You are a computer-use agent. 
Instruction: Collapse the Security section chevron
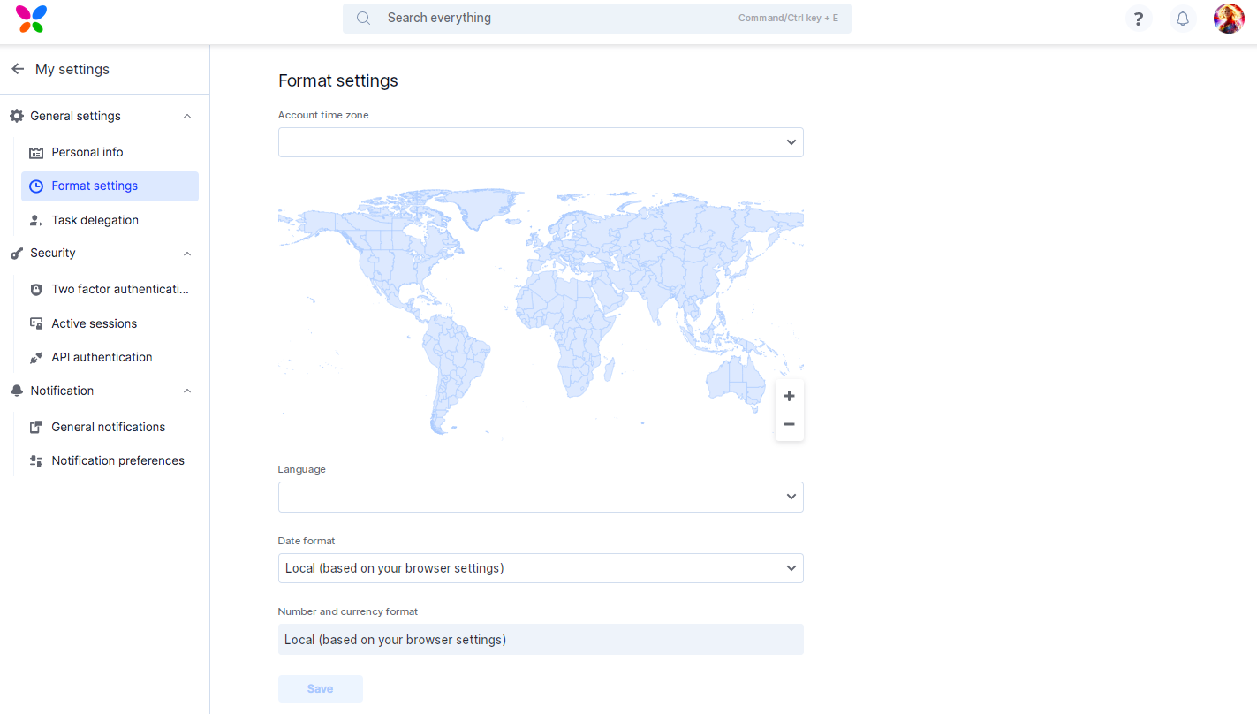tap(187, 254)
